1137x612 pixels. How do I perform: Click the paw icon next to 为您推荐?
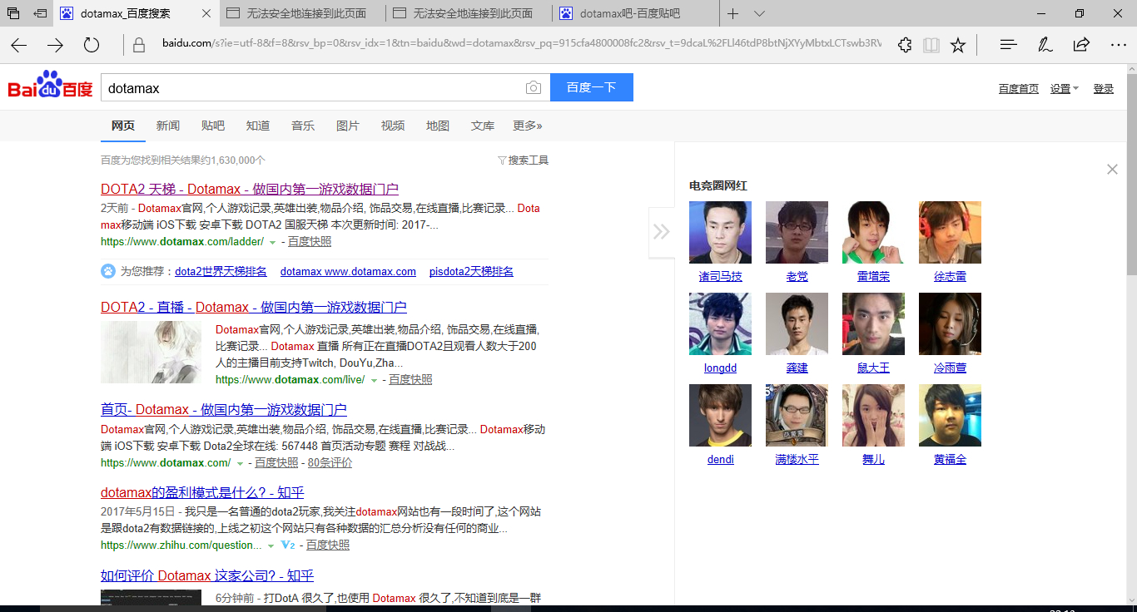pyautogui.click(x=109, y=271)
